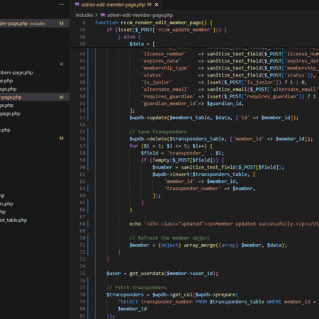Click the sticky scroll line 'if (isset($_POST['rccm_update_member']))'
This screenshot has width=319, height=319.
coord(167,30)
